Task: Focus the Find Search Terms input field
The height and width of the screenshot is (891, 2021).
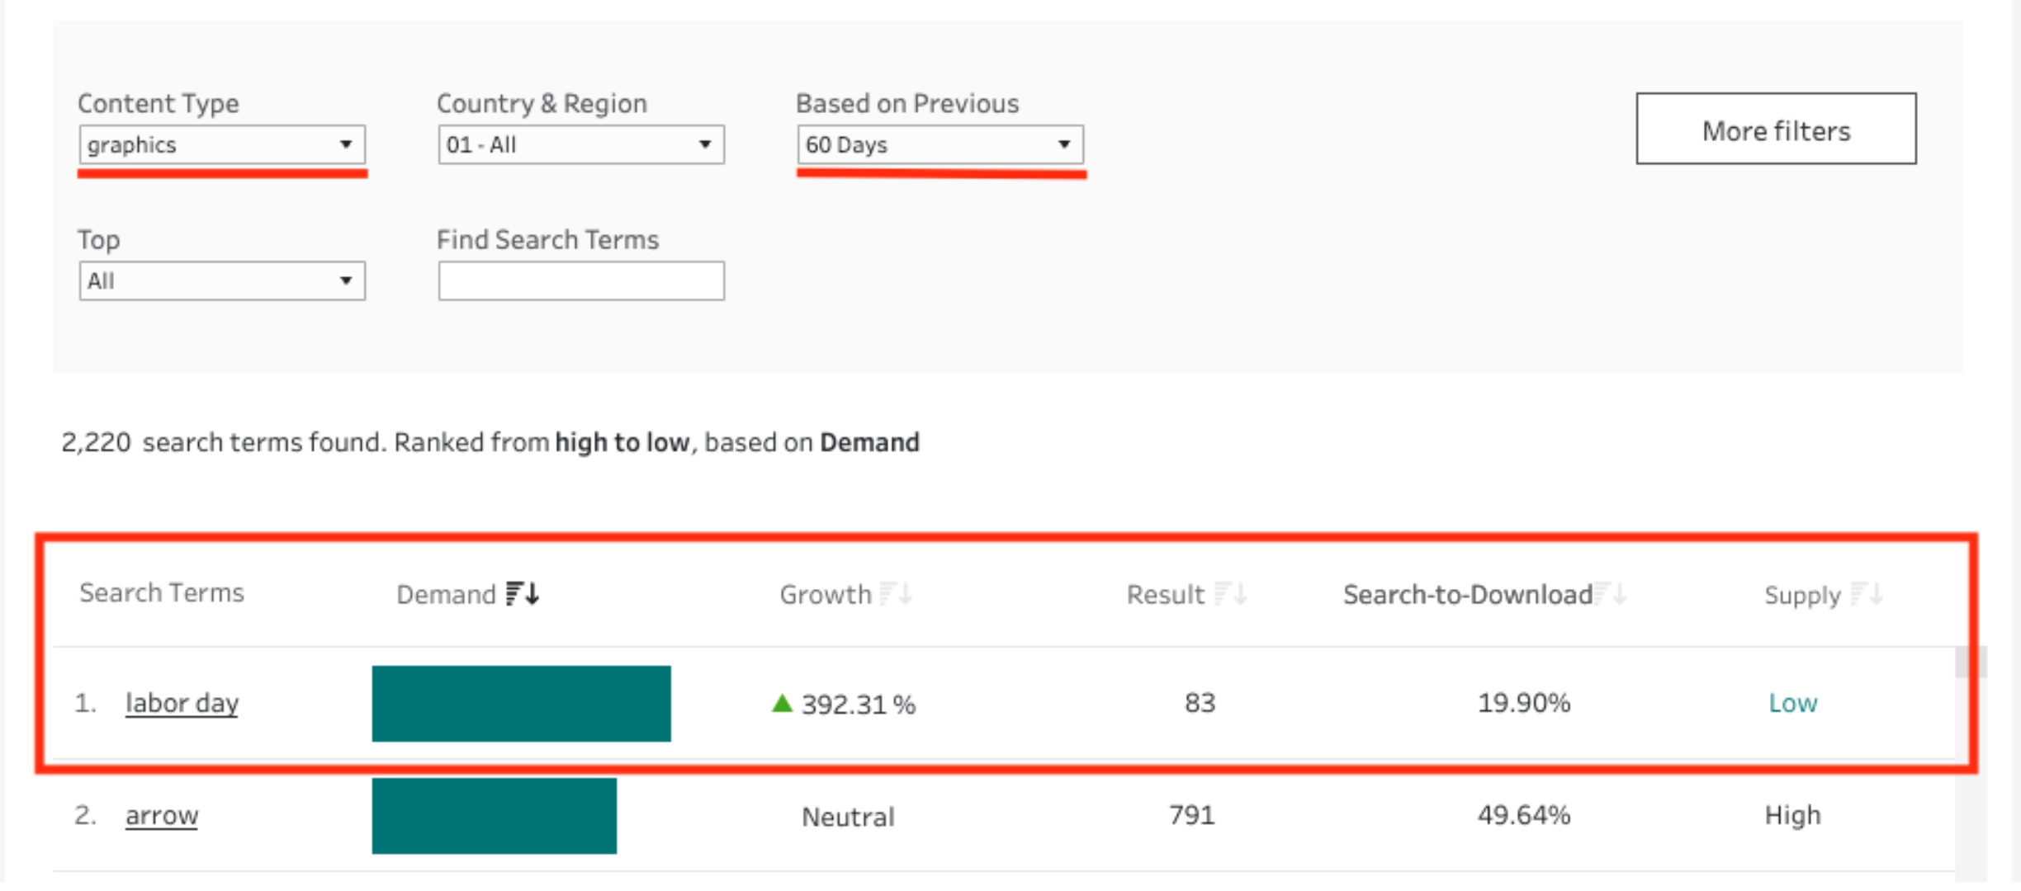Action: pyautogui.click(x=581, y=280)
